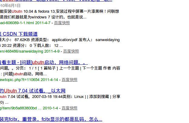
Task: Open the Ubutn 7.04 试试看 以太网 result
Action: tap(33, 91)
